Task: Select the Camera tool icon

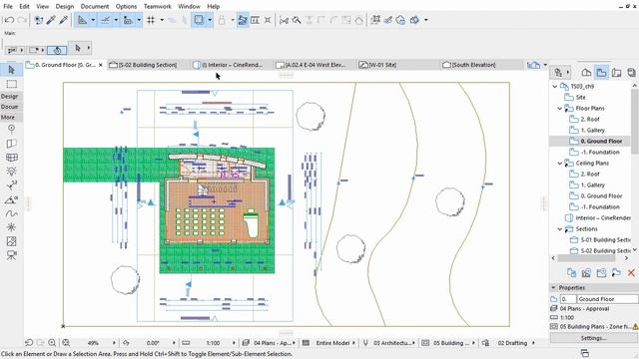Action: click(x=11, y=255)
